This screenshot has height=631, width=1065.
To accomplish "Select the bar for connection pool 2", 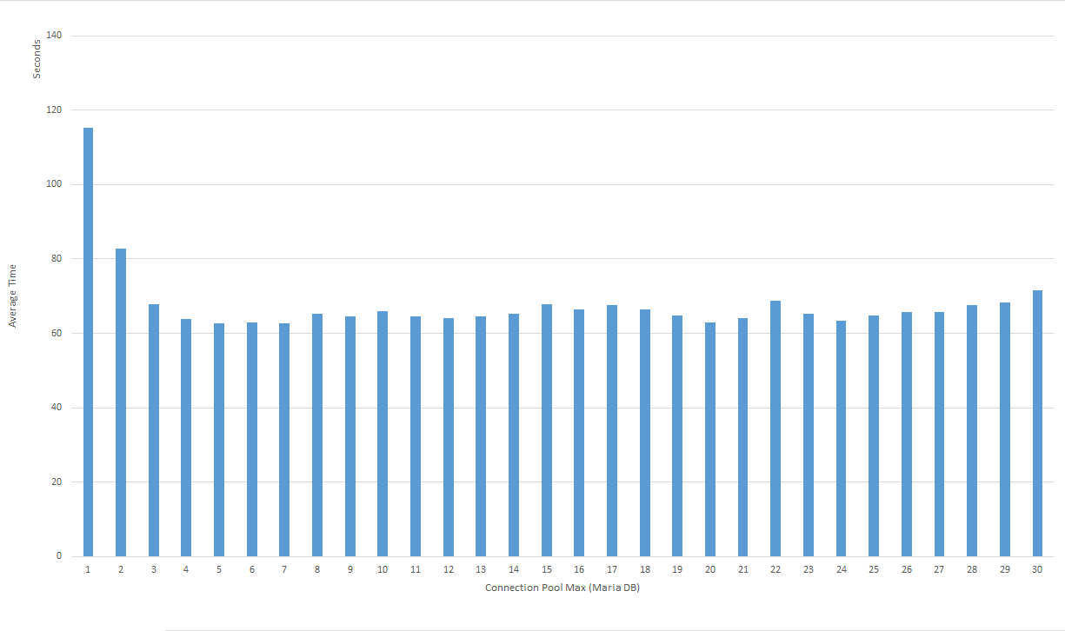I will [121, 402].
